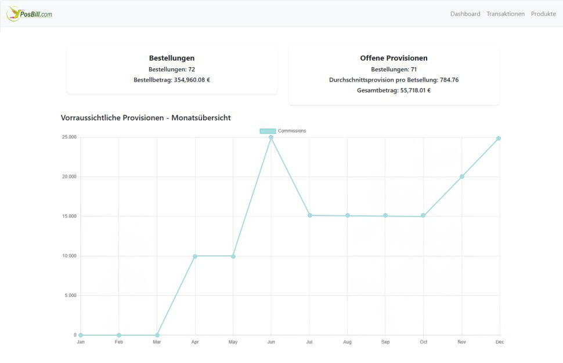The image size is (563, 363).
Task: Click the Gesamtbetrag 55,718.01 € text
Action: click(394, 90)
